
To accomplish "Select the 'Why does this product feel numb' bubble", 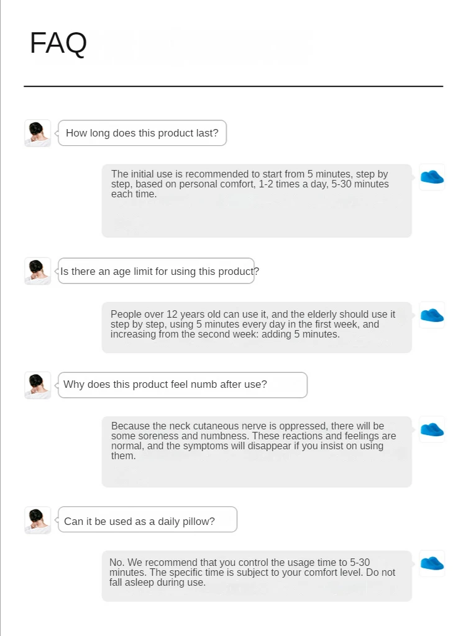I will [183, 385].
